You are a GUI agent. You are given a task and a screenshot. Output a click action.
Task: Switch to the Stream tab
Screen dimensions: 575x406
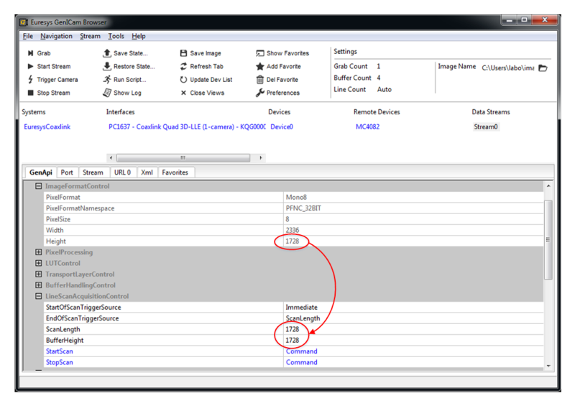[92, 172]
